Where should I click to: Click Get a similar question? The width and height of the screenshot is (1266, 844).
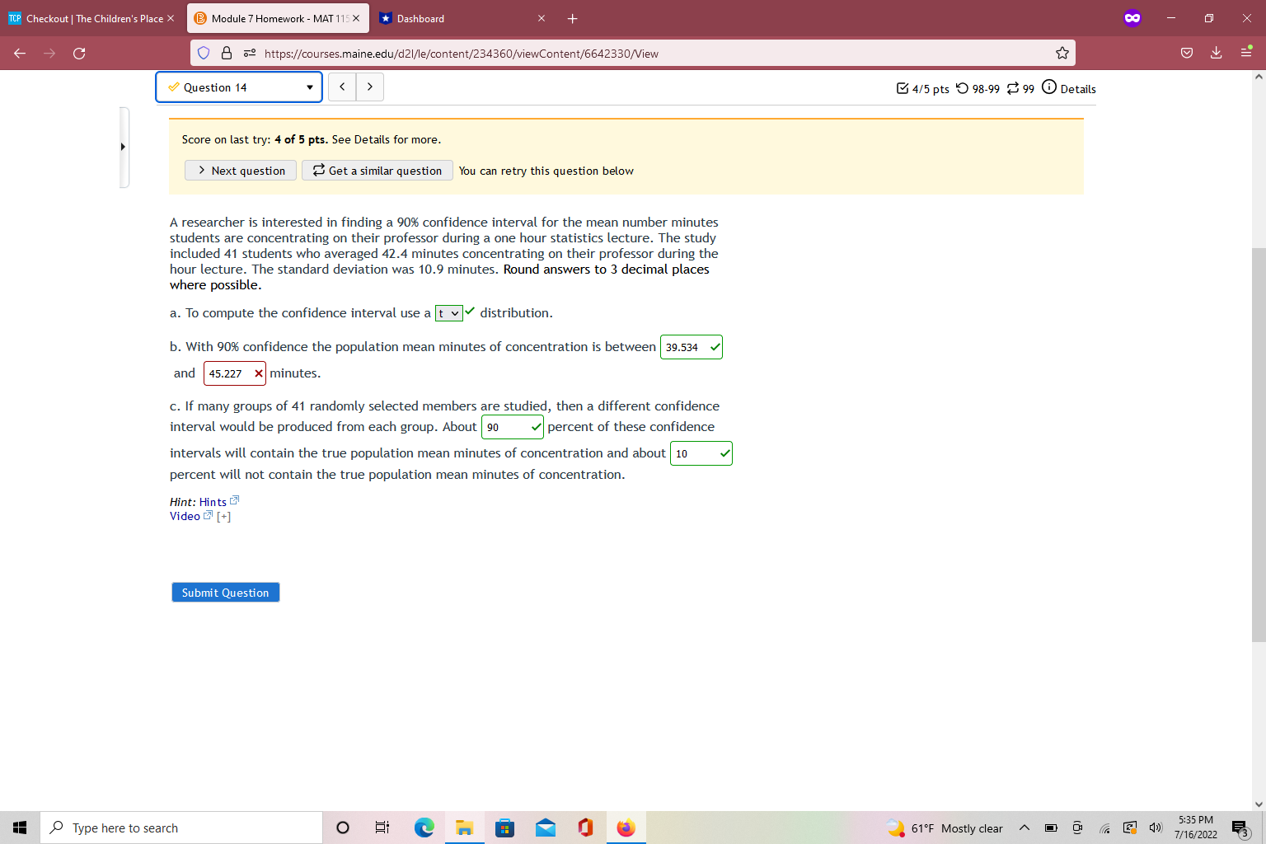pyautogui.click(x=377, y=171)
